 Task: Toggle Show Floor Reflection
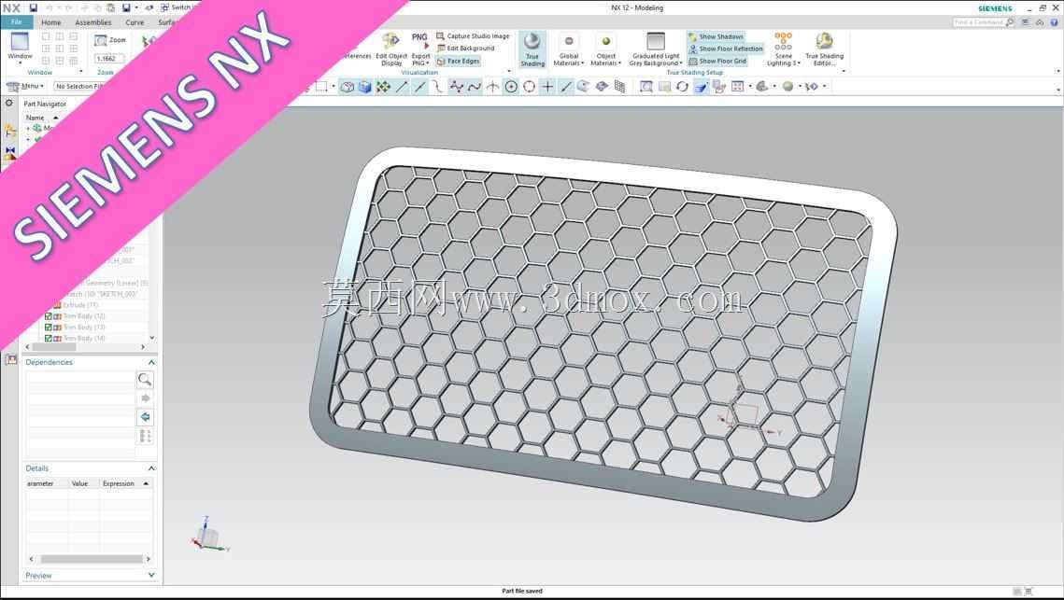point(726,49)
